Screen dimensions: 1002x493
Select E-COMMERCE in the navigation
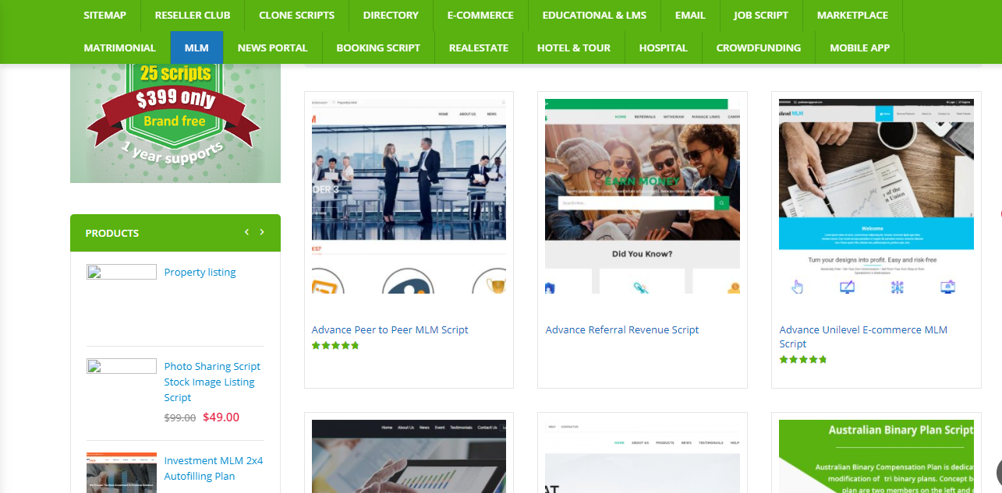tap(480, 15)
